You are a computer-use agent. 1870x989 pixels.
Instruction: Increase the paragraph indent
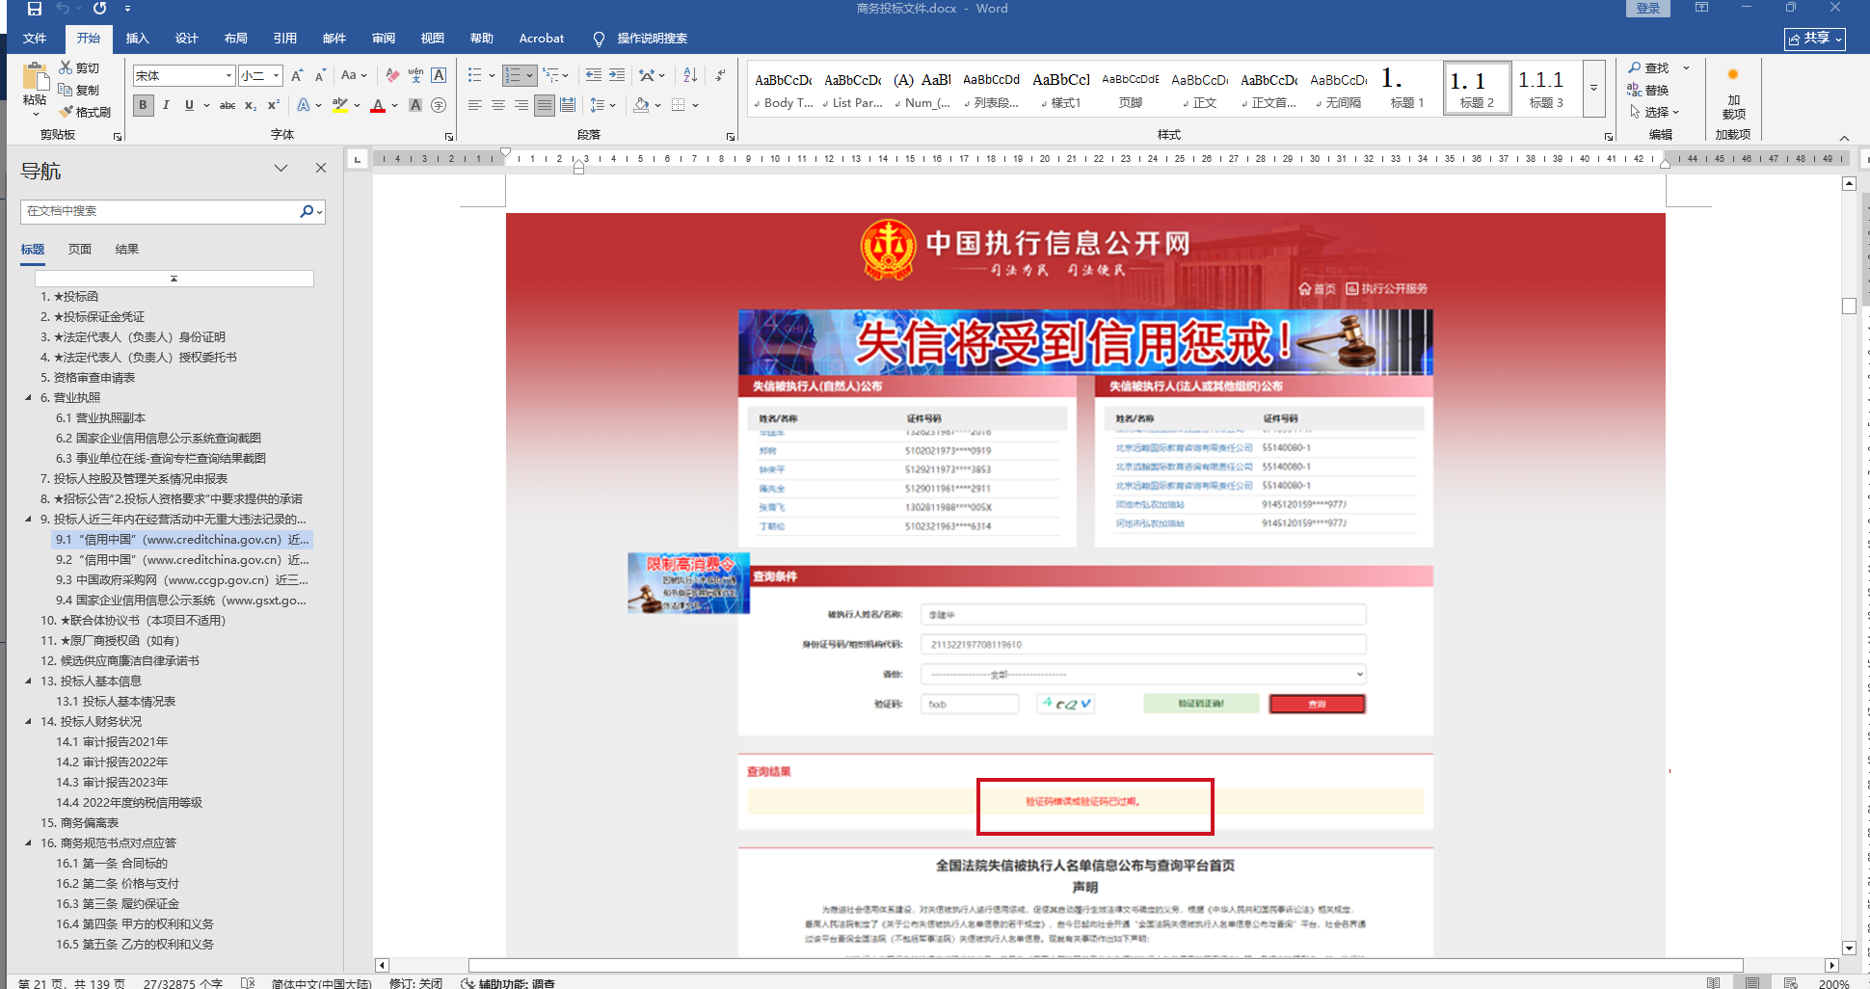tap(617, 75)
